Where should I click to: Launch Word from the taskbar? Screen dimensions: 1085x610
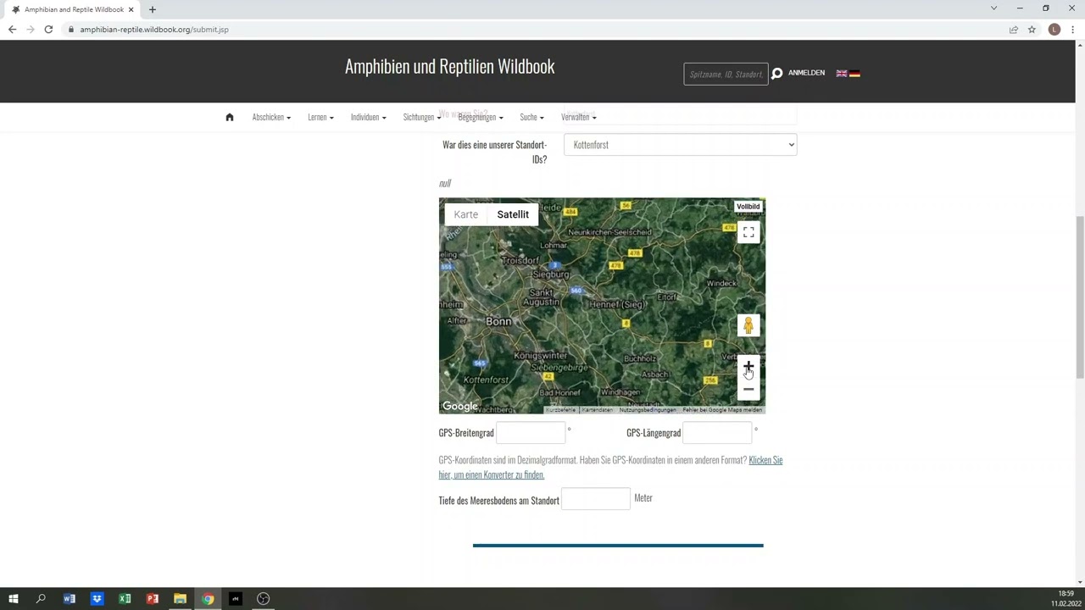tap(70, 599)
